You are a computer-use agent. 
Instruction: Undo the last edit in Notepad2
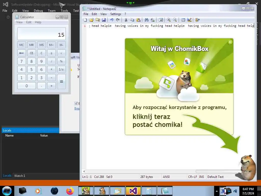click(112, 20)
